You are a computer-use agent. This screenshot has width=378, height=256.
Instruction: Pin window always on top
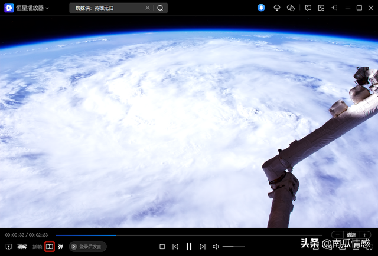334,8
